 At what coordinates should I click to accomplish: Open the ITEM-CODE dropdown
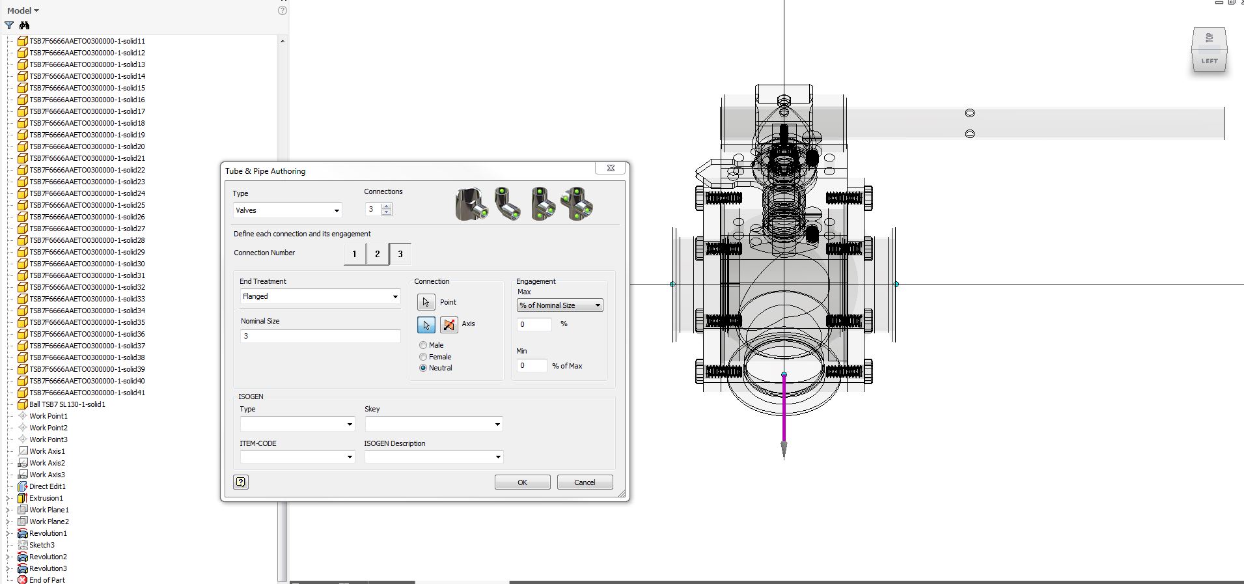click(297, 456)
